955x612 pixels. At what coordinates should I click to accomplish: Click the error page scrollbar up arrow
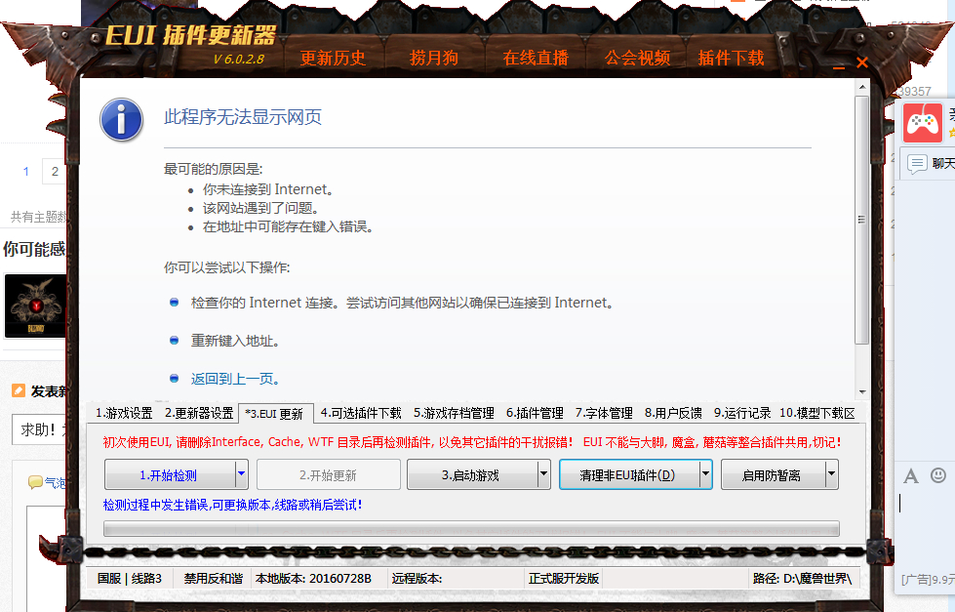pyautogui.click(x=861, y=87)
